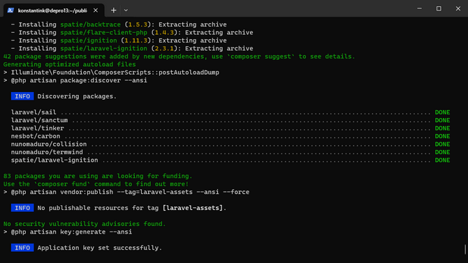The width and height of the screenshot is (468, 263).
Task: Click the nunomaduro/collision package text
Action: 49,144
